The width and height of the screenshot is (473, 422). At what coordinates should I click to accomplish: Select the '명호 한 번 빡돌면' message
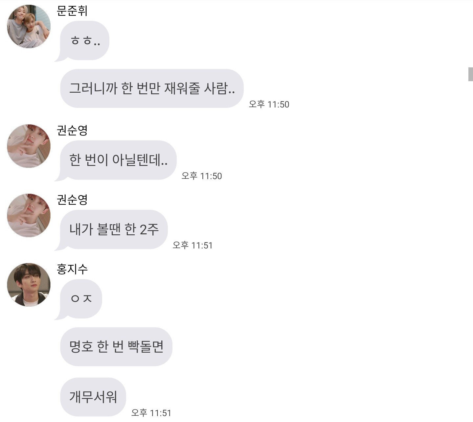[116, 347]
